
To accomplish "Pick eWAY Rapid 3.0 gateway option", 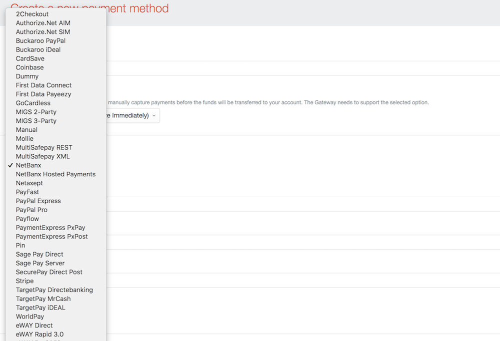I will (x=56, y=335).
